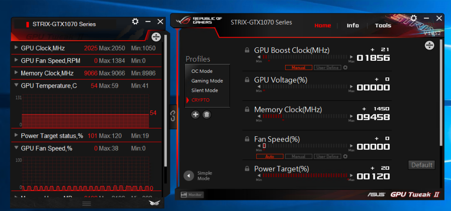Click the add profile plus icon
Screen dimensions: 451x211
tap(196, 114)
